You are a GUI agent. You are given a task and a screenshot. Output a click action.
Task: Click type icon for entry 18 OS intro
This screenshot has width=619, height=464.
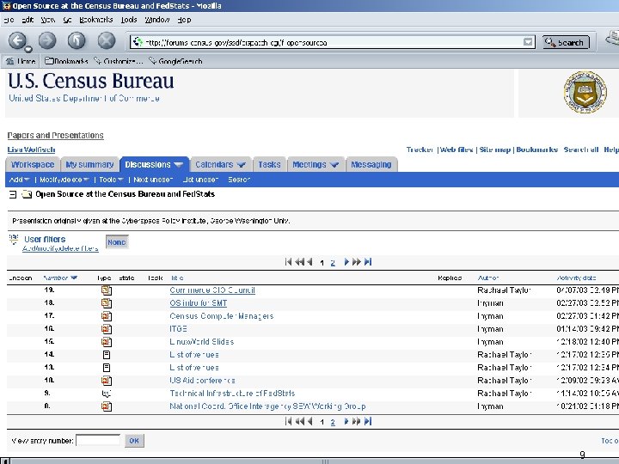coord(107,303)
